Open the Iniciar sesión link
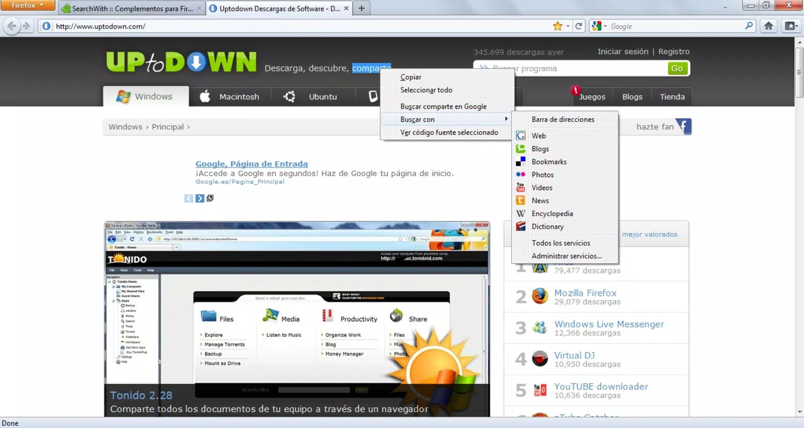804x428 pixels. tap(623, 51)
